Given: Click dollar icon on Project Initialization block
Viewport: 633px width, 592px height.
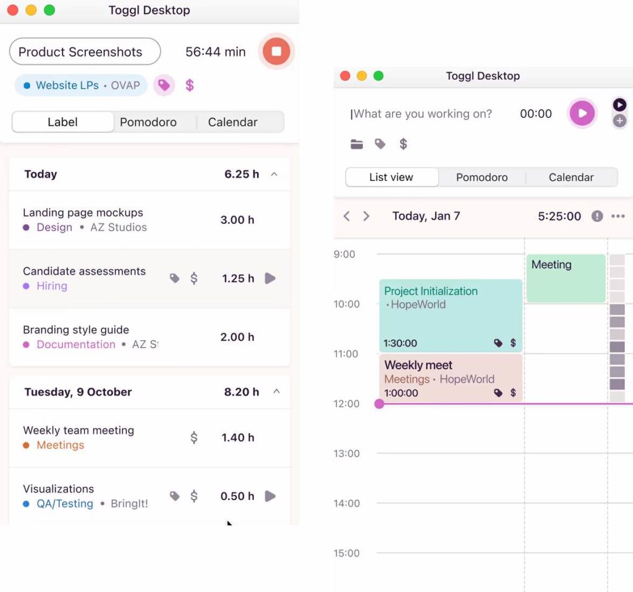Looking at the screenshot, I should pos(513,343).
